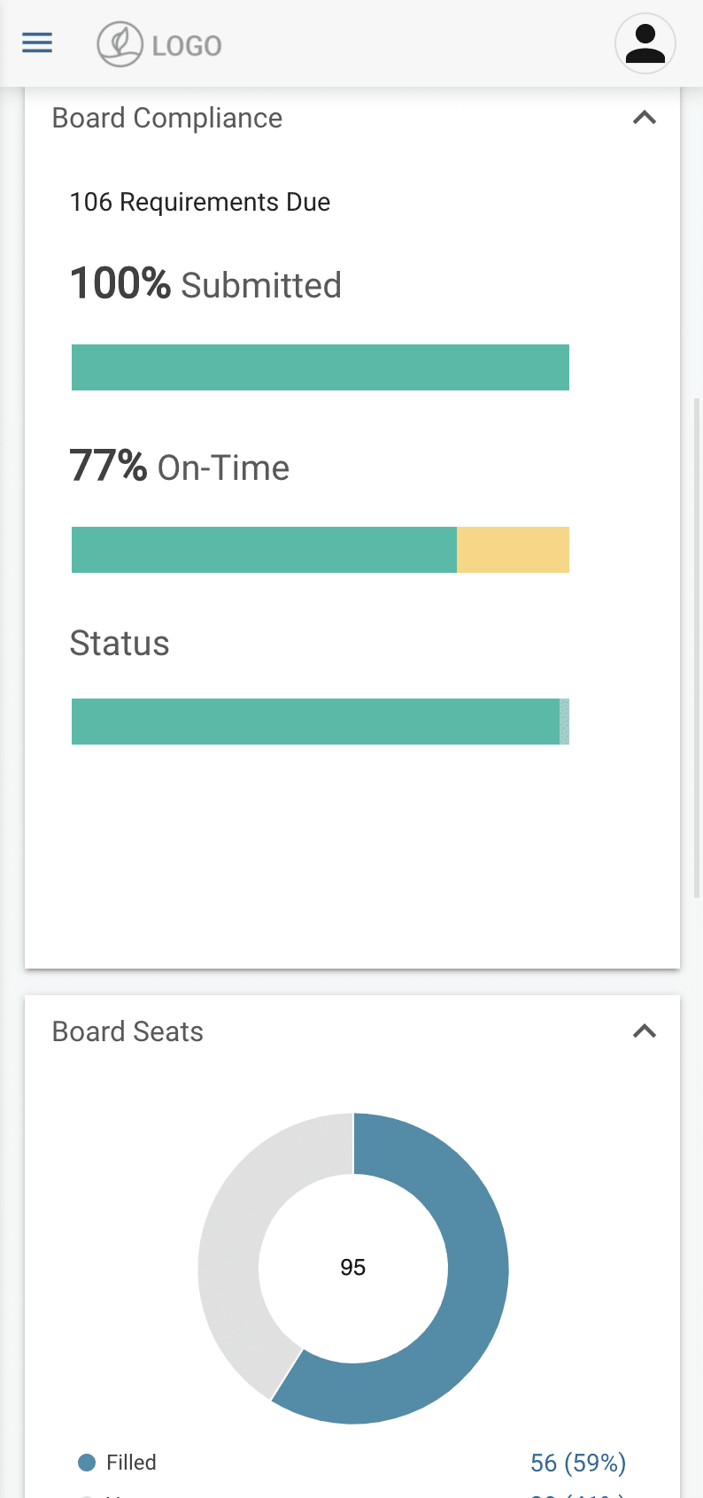Open the 56 (59%) filled seats link

click(x=578, y=1463)
